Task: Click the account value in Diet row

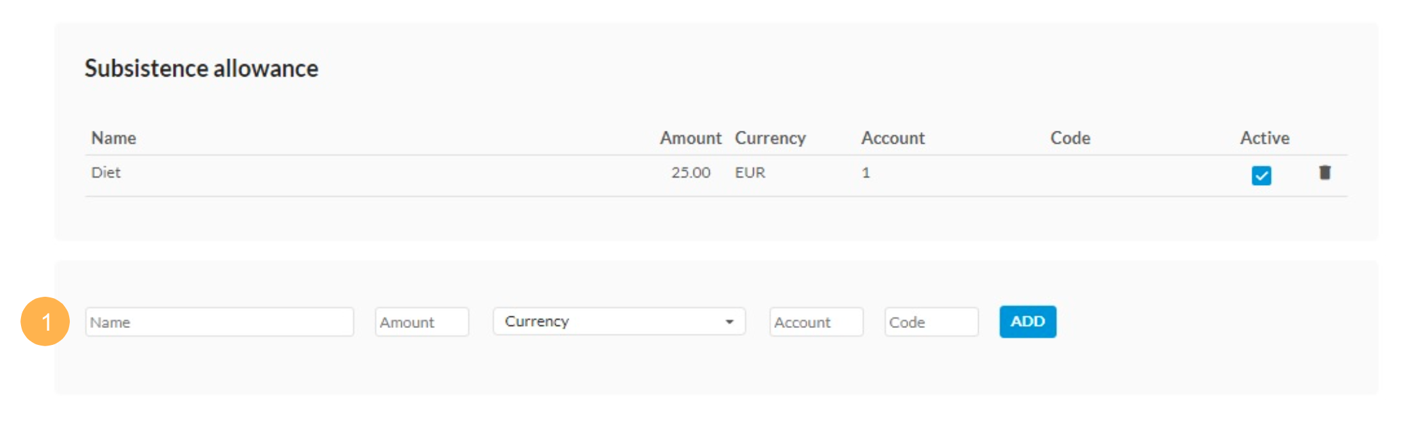Action: pyautogui.click(x=866, y=173)
